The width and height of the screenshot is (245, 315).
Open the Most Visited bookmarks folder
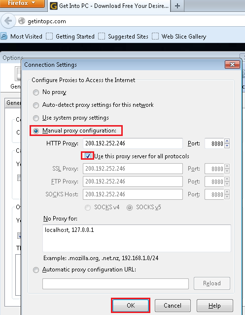tap(21, 37)
